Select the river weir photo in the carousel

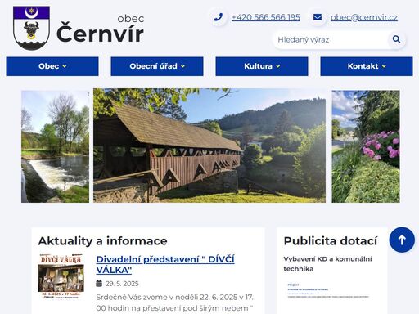point(55,146)
